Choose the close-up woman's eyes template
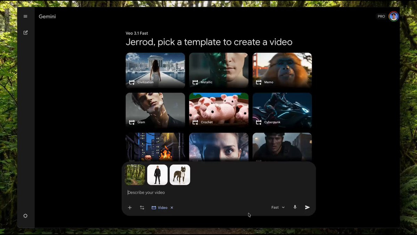The height and width of the screenshot is (235, 417). click(219, 147)
